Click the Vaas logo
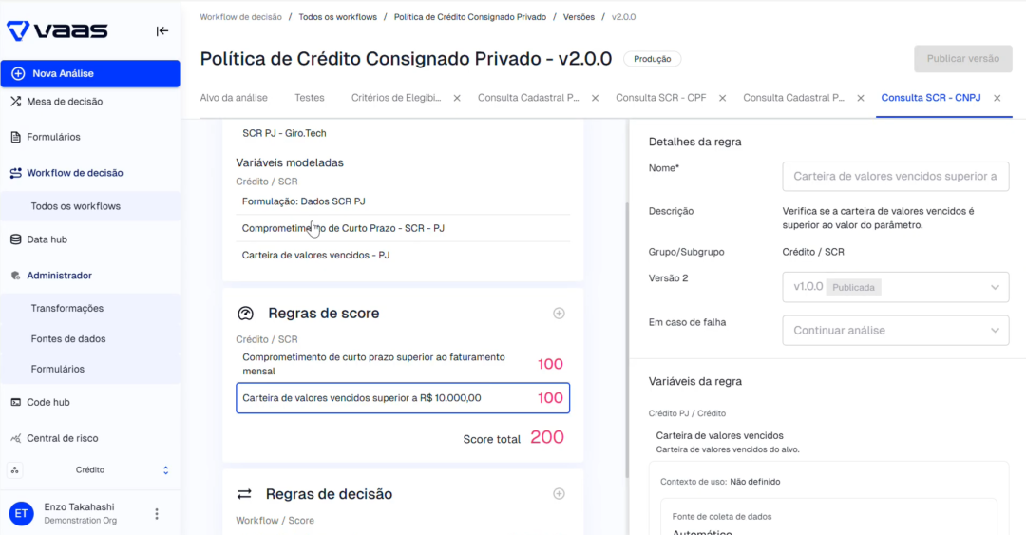 (x=58, y=30)
